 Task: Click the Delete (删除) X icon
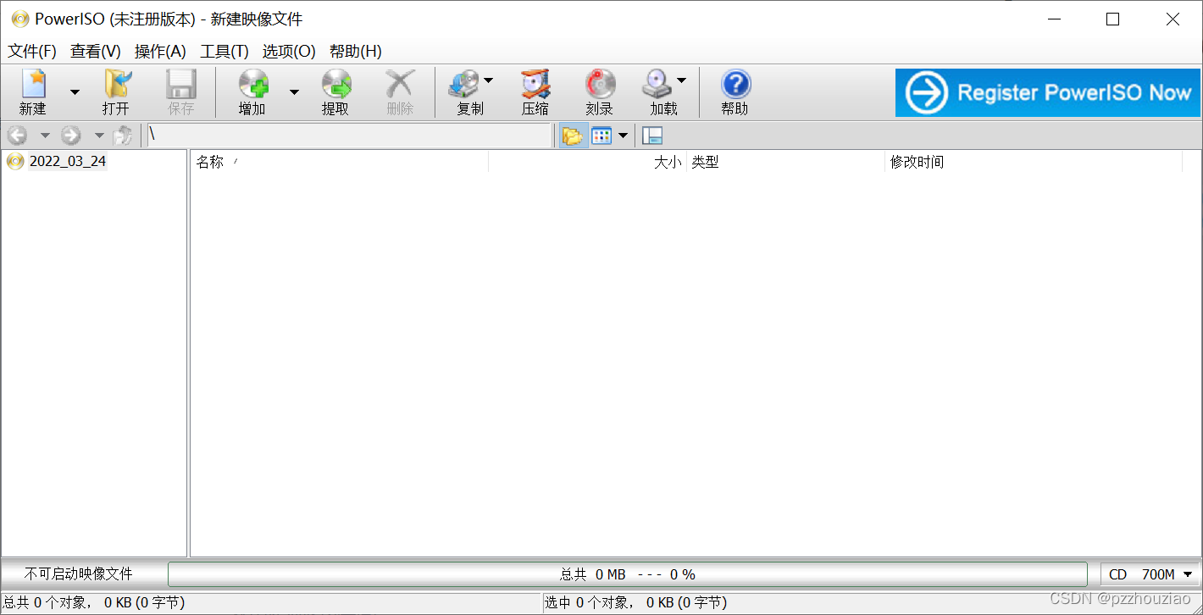coord(400,85)
